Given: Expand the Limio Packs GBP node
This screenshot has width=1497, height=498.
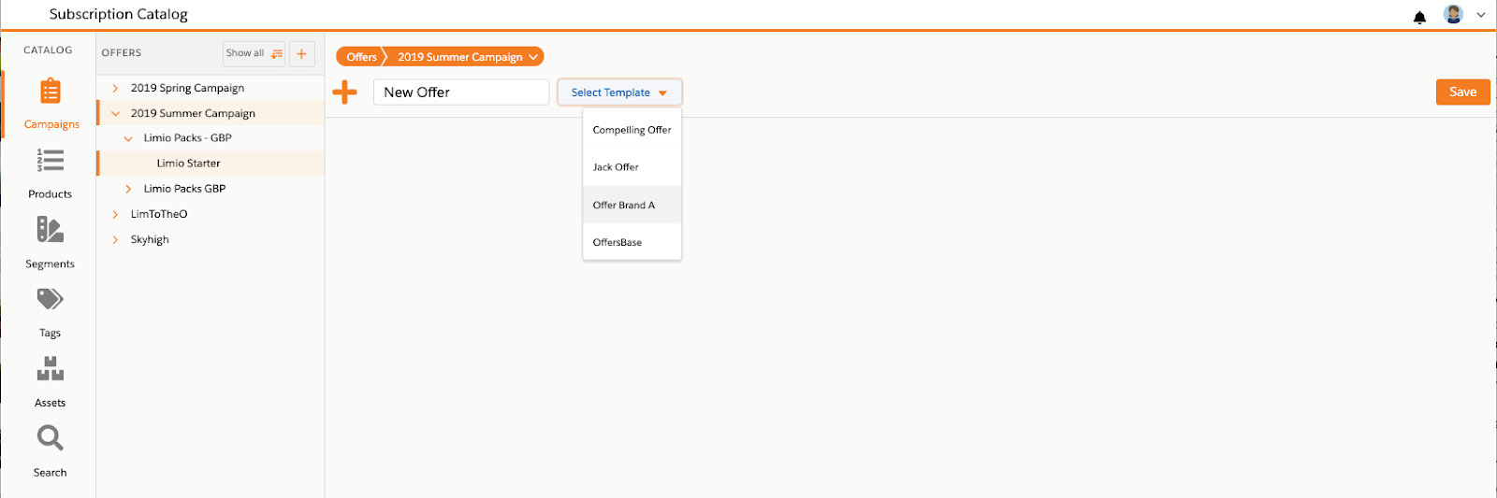Looking at the screenshot, I should coord(128,189).
